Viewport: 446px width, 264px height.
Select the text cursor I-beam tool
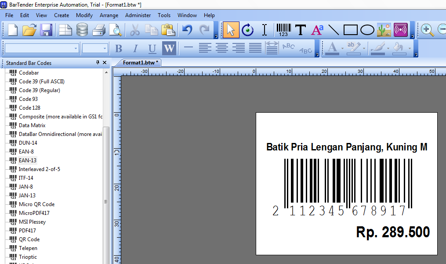point(265,30)
